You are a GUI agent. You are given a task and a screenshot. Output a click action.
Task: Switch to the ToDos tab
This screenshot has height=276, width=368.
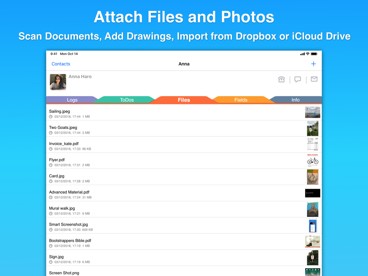(127, 100)
